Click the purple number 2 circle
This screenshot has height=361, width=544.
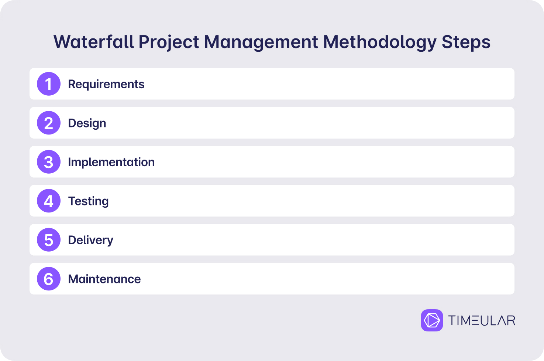coord(49,123)
